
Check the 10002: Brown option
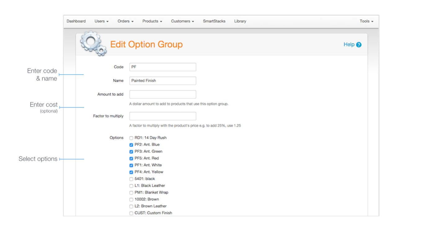pyautogui.click(x=131, y=199)
